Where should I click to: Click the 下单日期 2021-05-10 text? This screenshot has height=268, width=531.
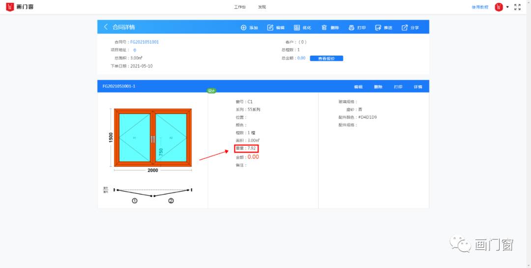(x=131, y=66)
